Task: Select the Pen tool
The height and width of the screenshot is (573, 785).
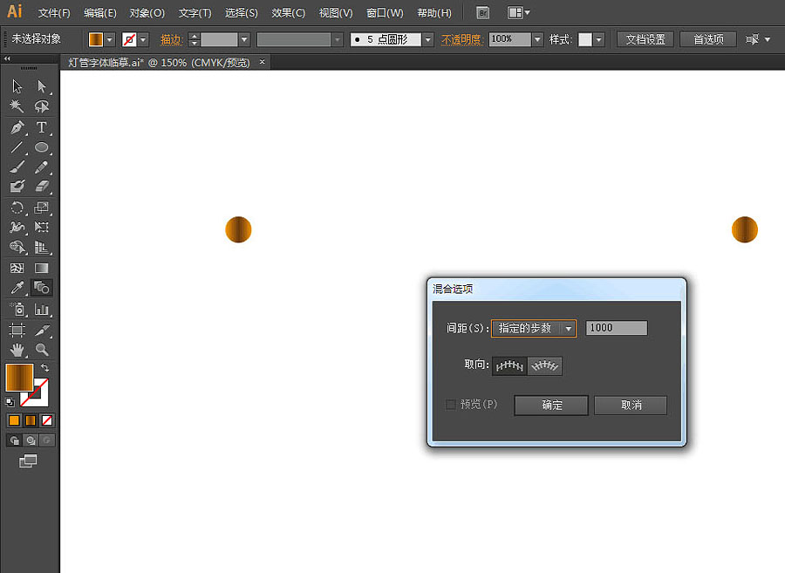Action: [x=17, y=127]
